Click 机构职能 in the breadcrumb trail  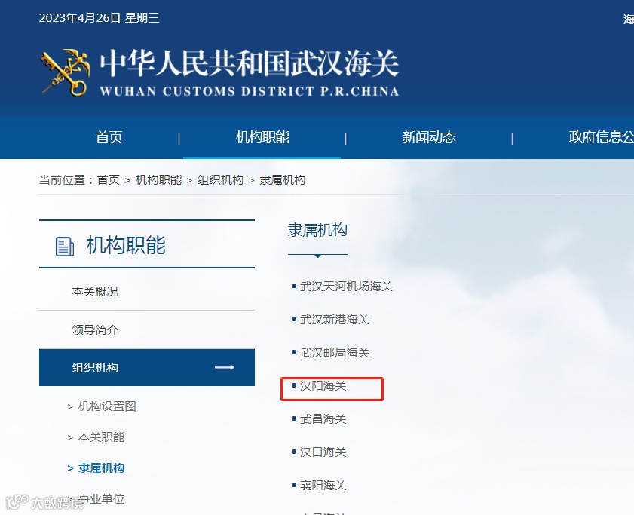tap(158, 179)
